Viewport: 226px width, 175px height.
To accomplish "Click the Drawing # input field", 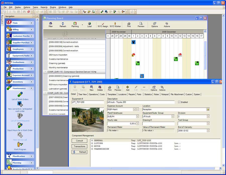I will click(158, 123).
